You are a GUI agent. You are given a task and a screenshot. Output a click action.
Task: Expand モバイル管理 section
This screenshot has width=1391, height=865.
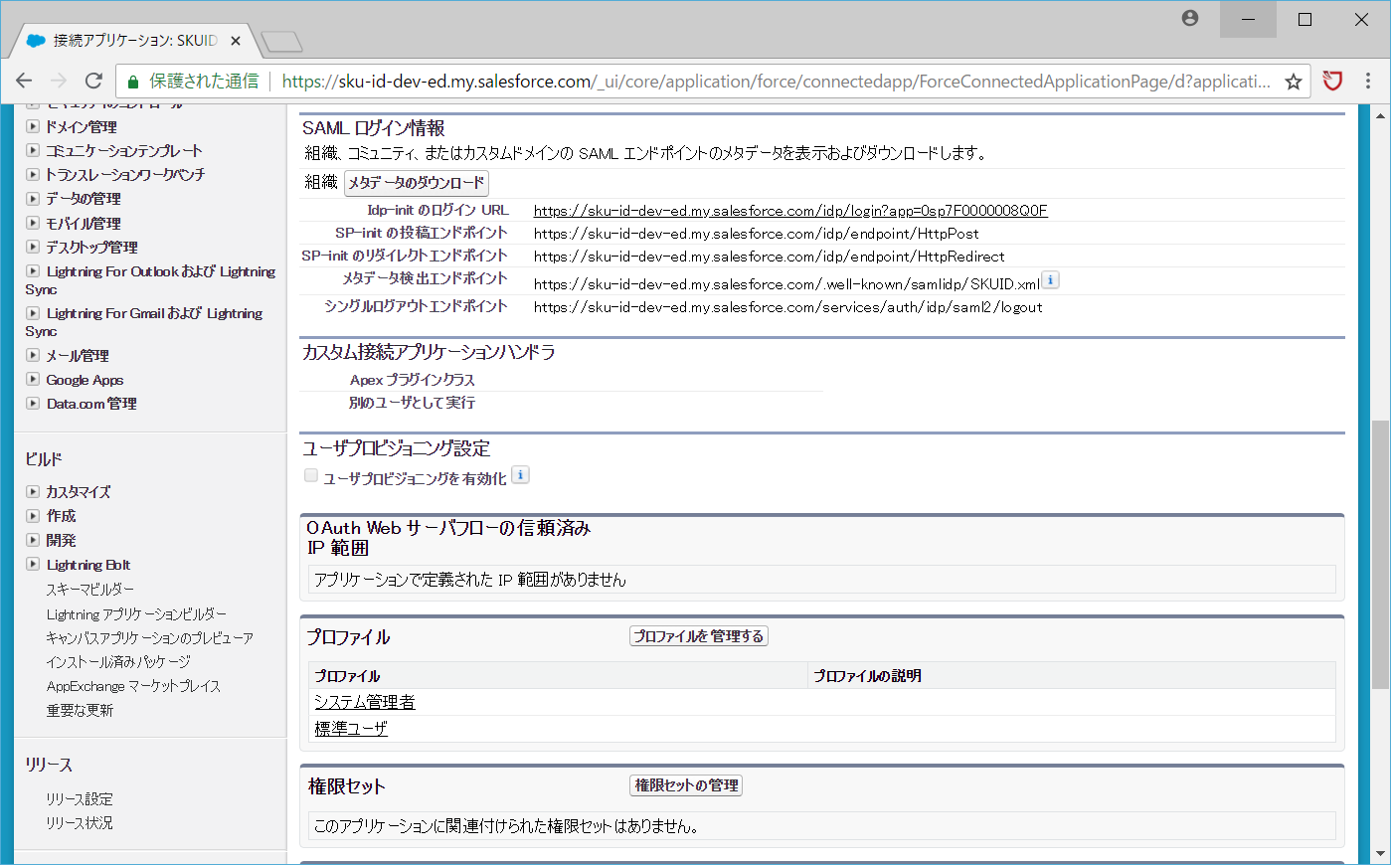click(x=33, y=224)
